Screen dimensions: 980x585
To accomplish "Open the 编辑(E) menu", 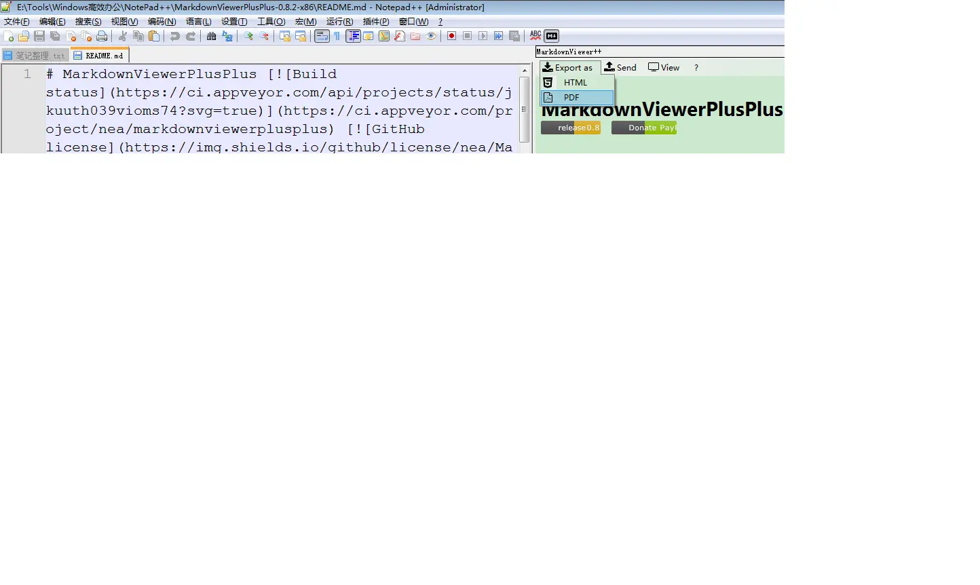I will [x=52, y=22].
